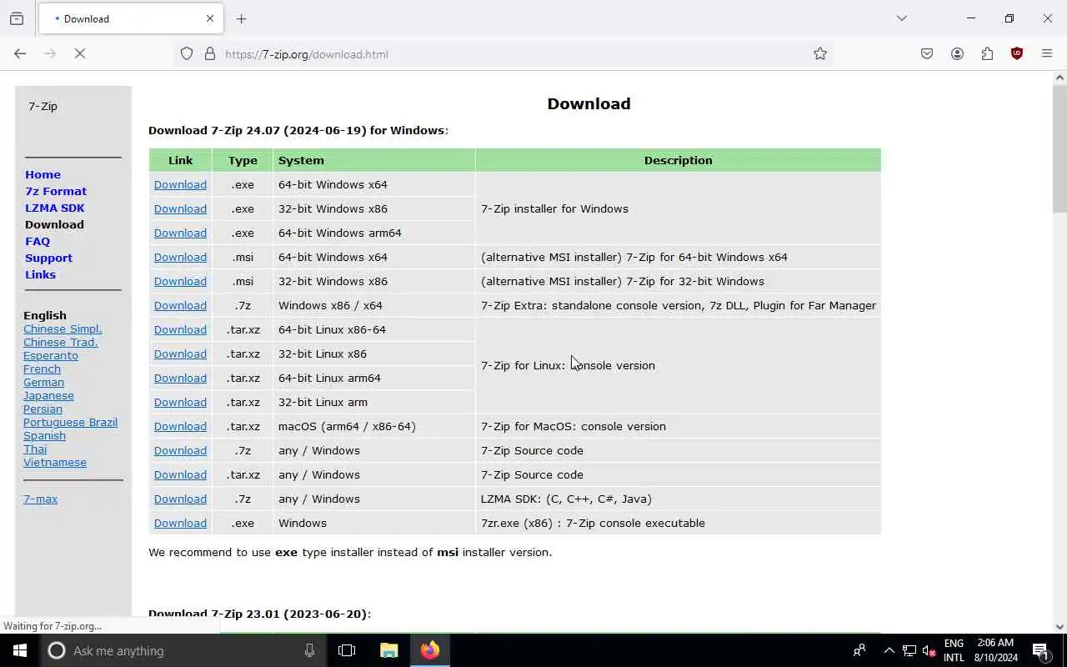Open the Action Center notifications icon
The image size is (1067, 667).
(x=1040, y=650)
